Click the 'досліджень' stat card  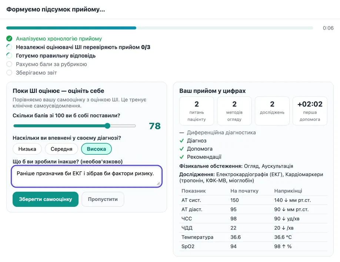(272, 111)
